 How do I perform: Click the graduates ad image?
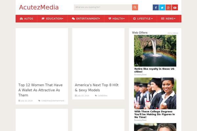click(155, 93)
